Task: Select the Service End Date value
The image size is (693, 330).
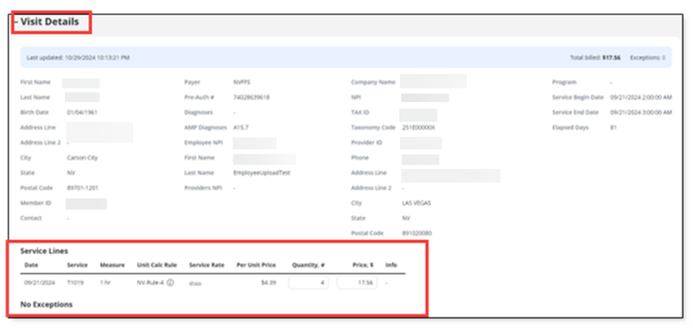Action: [641, 113]
